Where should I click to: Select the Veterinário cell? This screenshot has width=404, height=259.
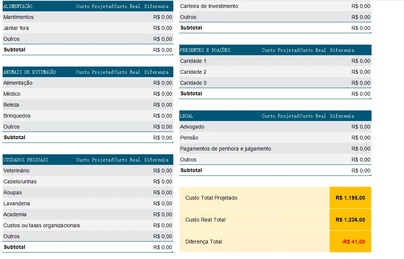tap(16, 171)
